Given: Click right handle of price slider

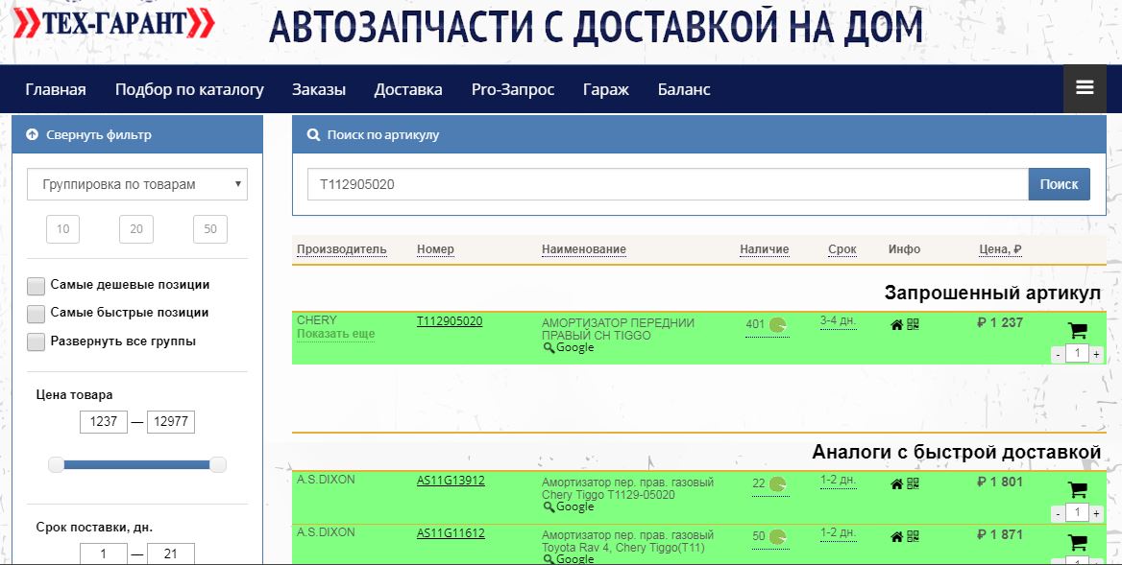Looking at the screenshot, I should tap(218, 465).
